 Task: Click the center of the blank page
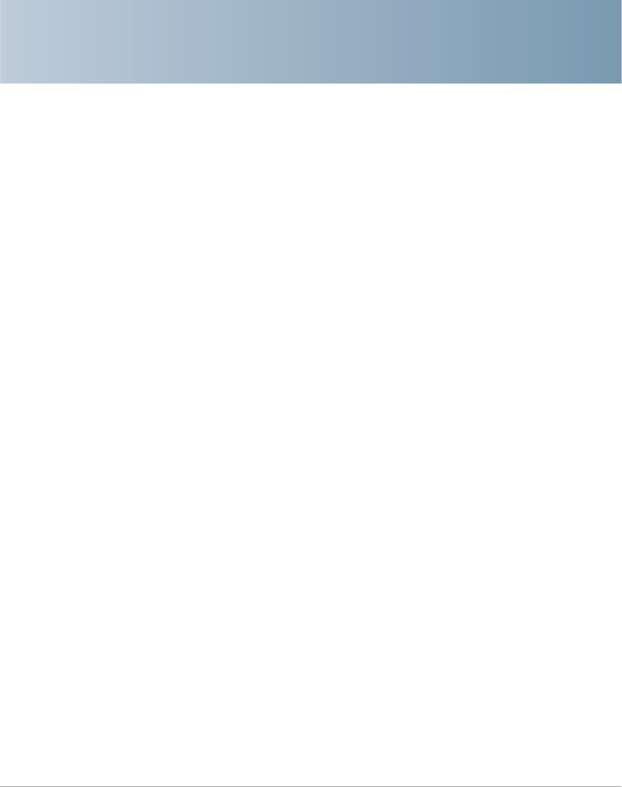point(311,435)
